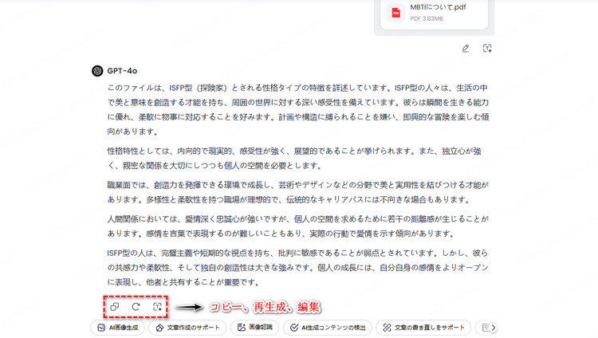Show more shortcut chips with the right chevron
598x338 pixels.
(x=493, y=328)
